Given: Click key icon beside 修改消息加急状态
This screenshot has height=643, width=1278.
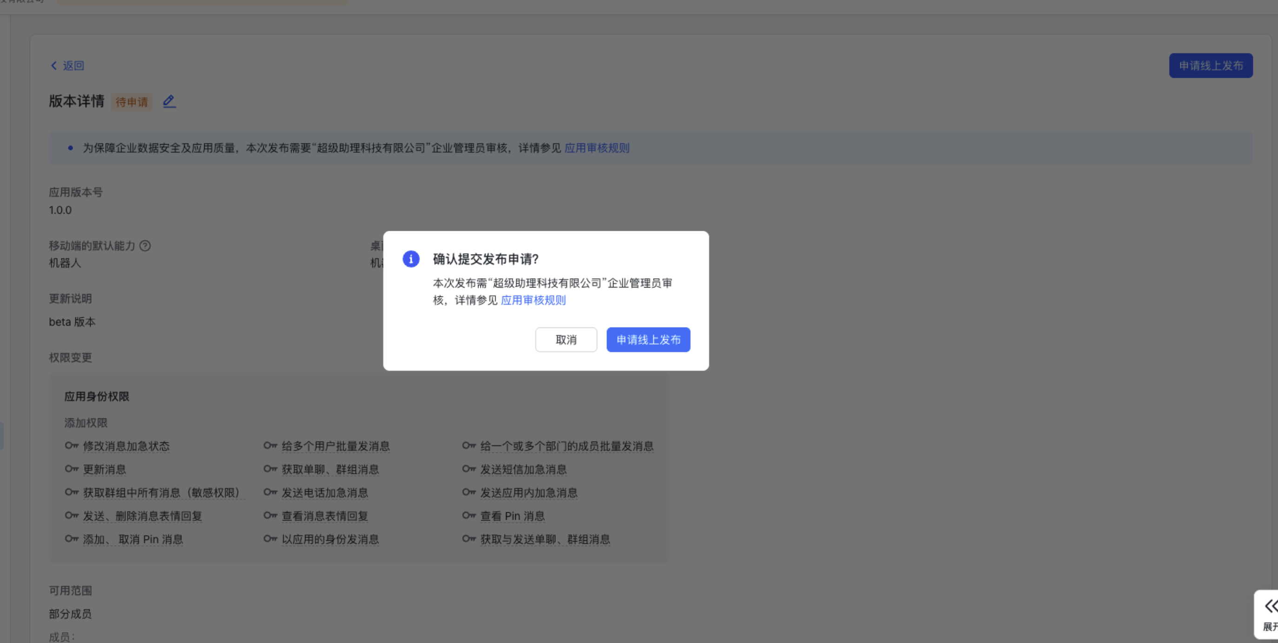Looking at the screenshot, I should point(72,445).
